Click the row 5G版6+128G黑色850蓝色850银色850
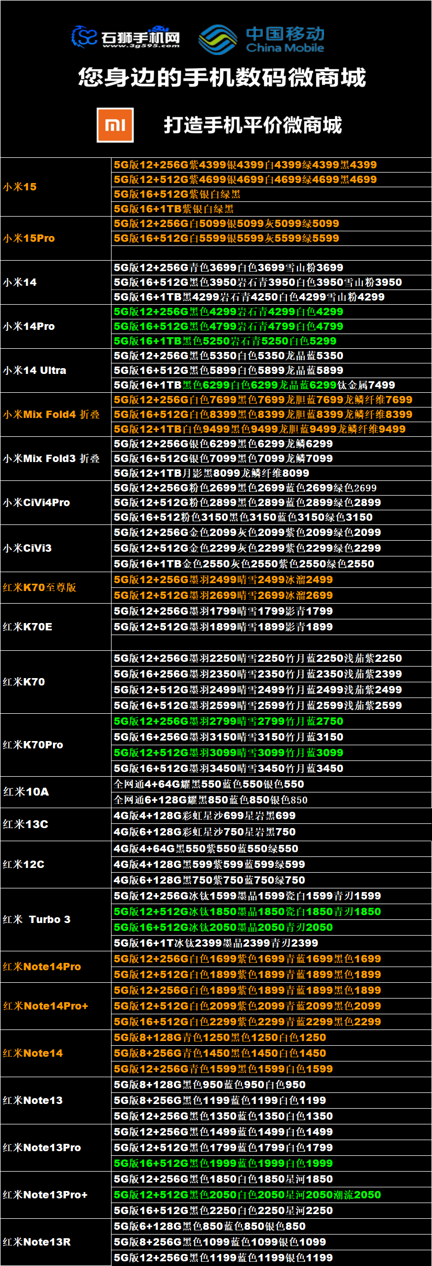The height and width of the screenshot is (1266, 432). pyautogui.click(x=271, y=1226)
